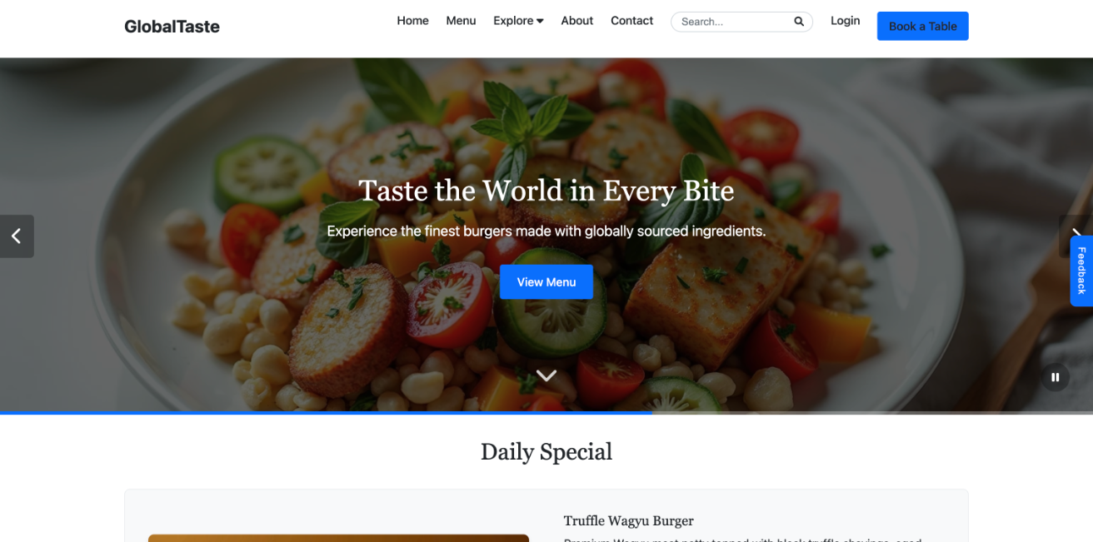
Task: Click the scroll-down chevron in hero
Action: click(546, 375)
